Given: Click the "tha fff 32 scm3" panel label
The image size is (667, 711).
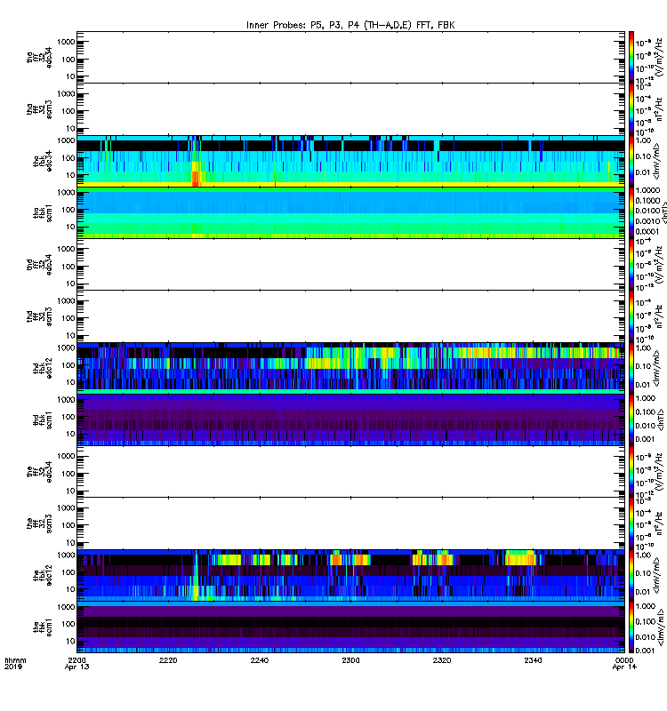Looking at the screenshot, I should click(39, 109).
